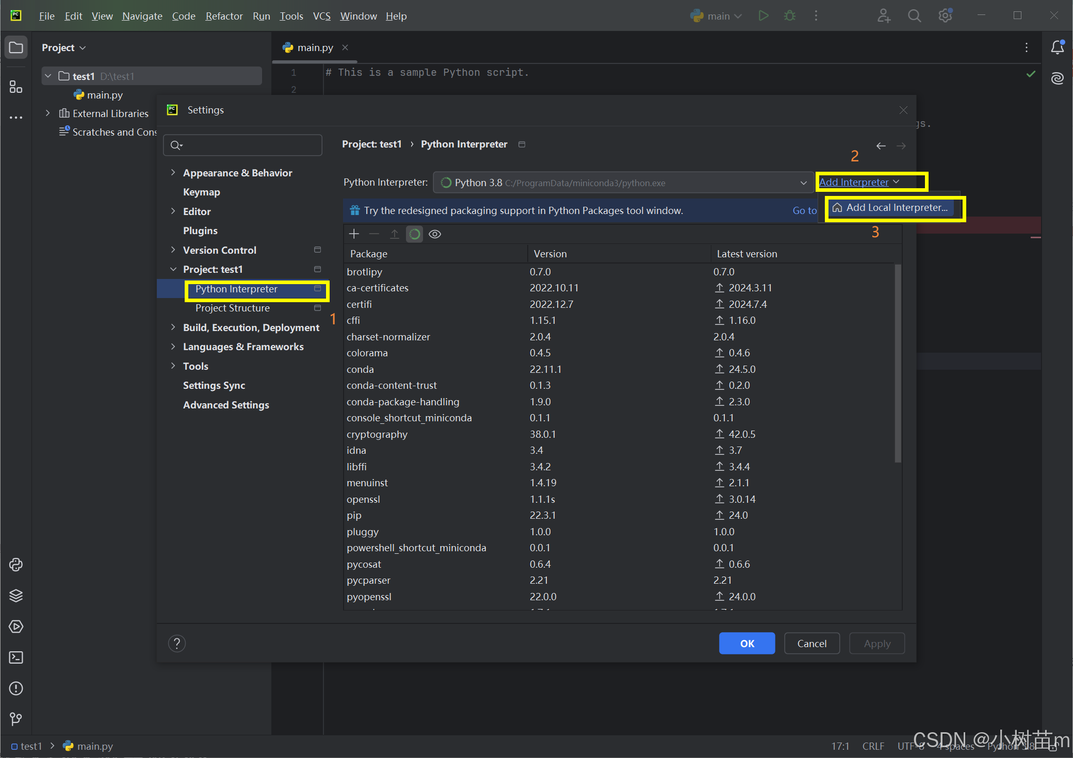Select the cryptography package row
This screenshot has width=1073, height=758.
(x=619, y=434)
